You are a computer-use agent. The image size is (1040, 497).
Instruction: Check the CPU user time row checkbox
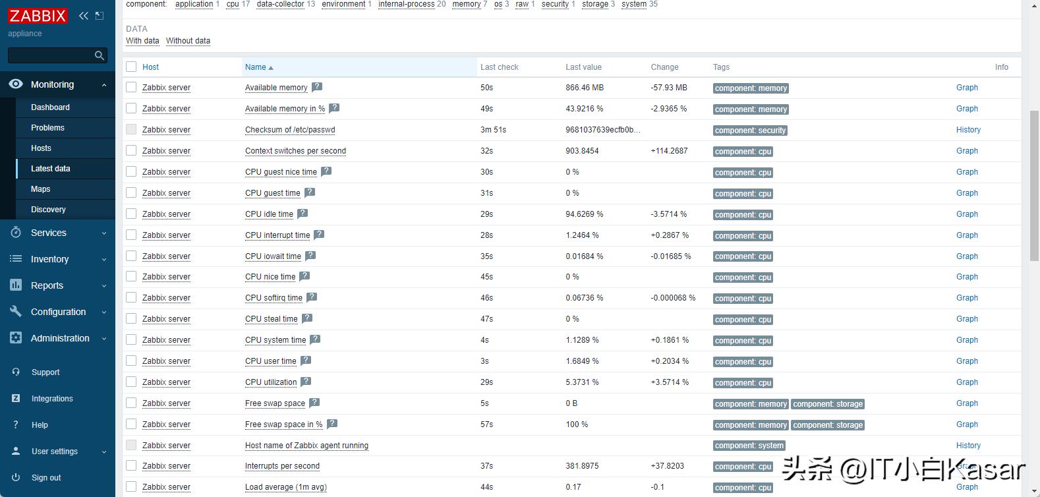[x=131, y=361]
